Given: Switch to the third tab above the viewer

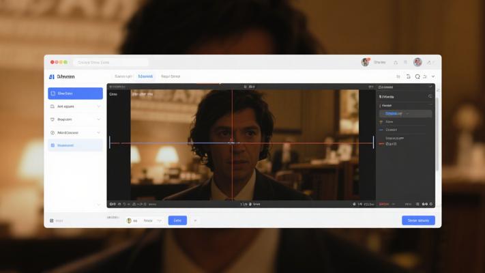Looking at the screenshot, I should pyautogui.click(x=170, y=76).
